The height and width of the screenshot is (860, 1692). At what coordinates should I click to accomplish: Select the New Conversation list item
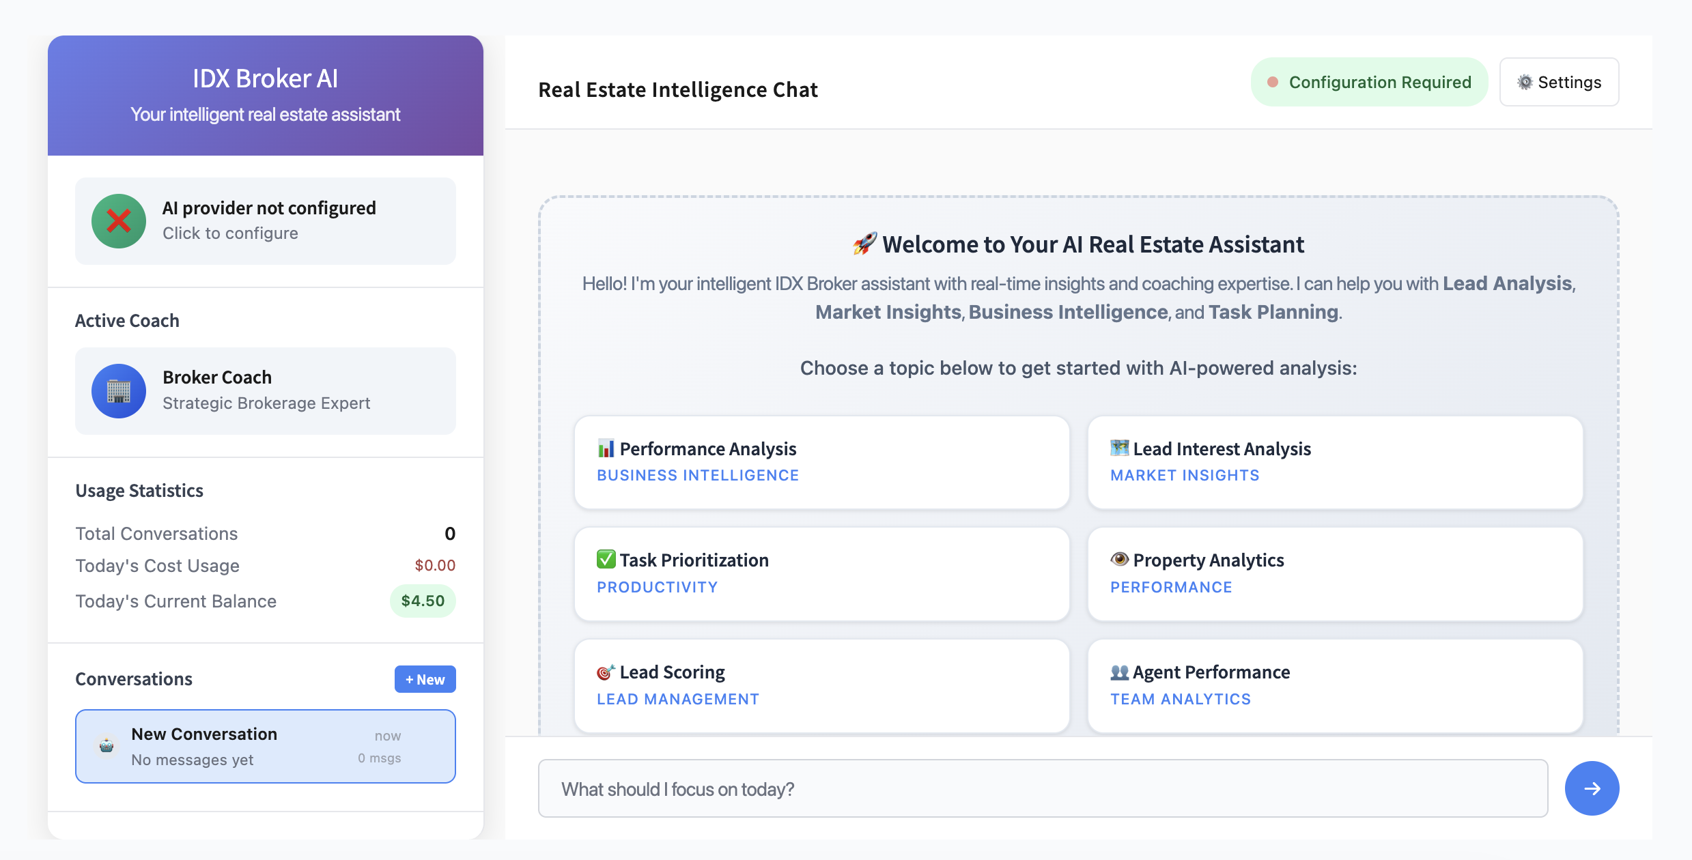[x=266, y=746]
